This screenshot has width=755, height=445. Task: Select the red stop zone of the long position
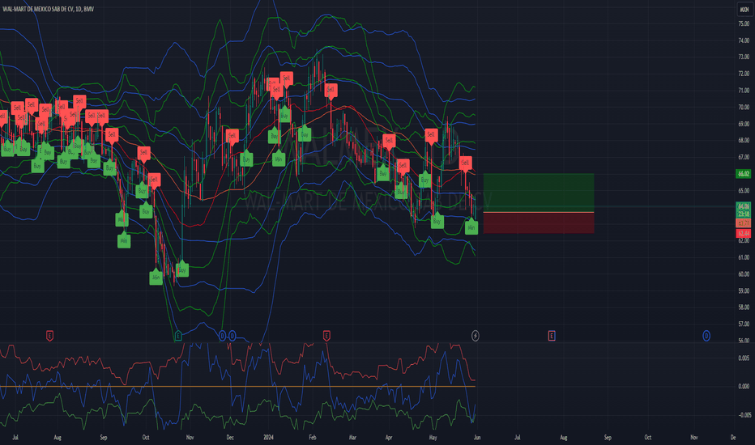539,222
